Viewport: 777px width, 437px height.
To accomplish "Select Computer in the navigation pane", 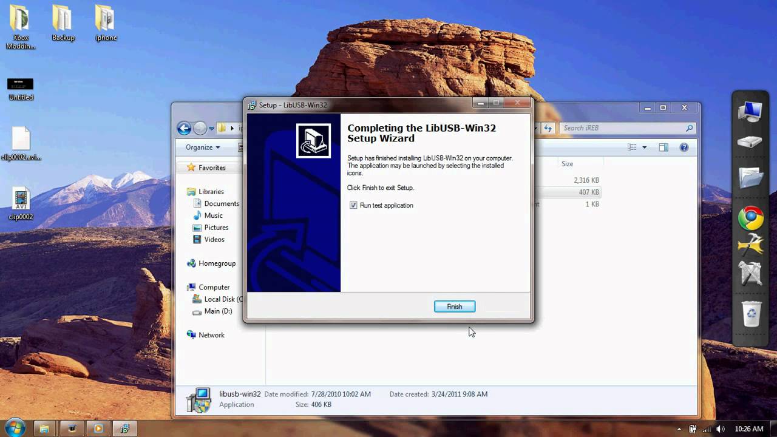I will pyautogui.click(x=208, y=287).
